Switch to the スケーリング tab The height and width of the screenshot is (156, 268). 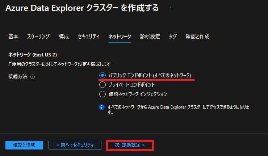pyautogui.click(x=38, y=37)
